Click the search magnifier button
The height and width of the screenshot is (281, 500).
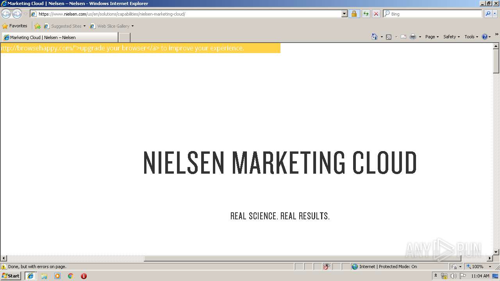coord(487,14)
